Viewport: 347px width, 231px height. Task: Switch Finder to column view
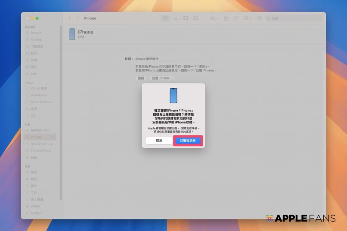click(x=185, y=18)
